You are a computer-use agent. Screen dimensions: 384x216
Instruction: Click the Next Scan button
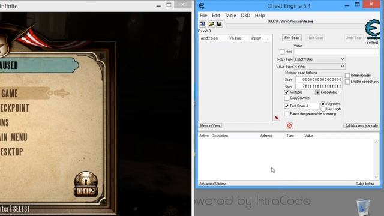click(x=315, y=38)
